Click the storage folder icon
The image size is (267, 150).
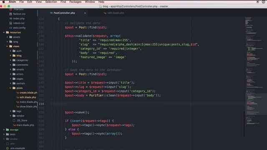[8, 130]
